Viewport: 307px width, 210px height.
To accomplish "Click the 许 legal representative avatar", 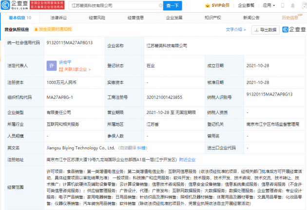I will pyautogui.click(x=51, y=65).
